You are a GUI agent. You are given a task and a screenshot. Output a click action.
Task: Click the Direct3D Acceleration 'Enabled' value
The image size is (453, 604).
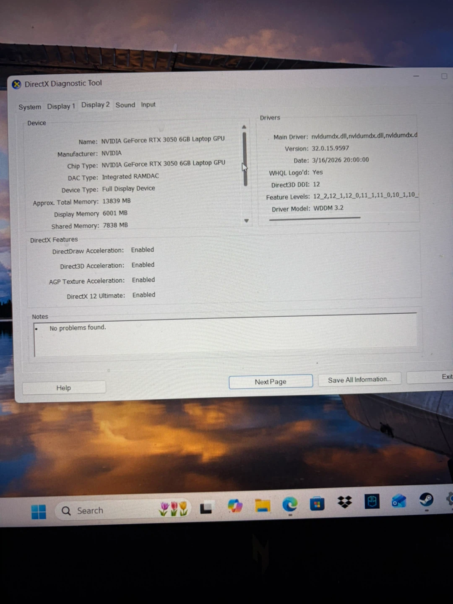pyautogui.click(x=143, y=265)
